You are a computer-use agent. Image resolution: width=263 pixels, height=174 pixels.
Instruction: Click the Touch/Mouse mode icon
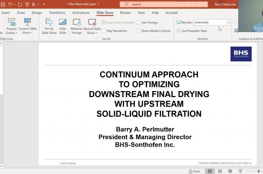[33, 5]
